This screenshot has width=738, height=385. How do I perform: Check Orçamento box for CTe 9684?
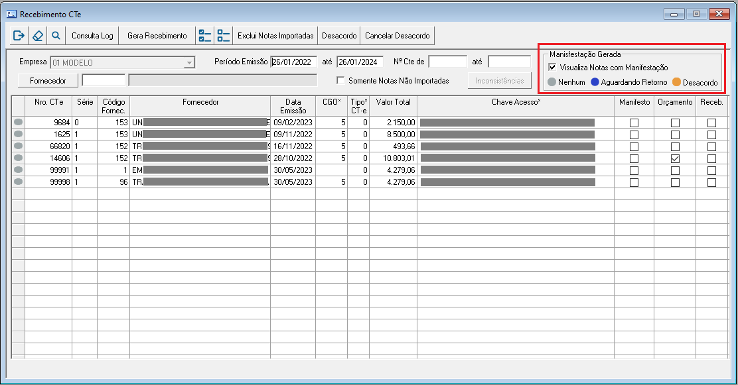tap(675, 123)
